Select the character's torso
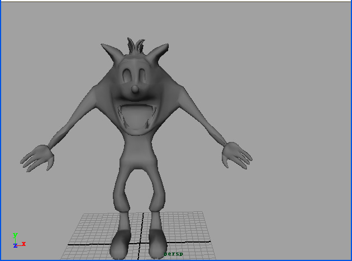 138,151
